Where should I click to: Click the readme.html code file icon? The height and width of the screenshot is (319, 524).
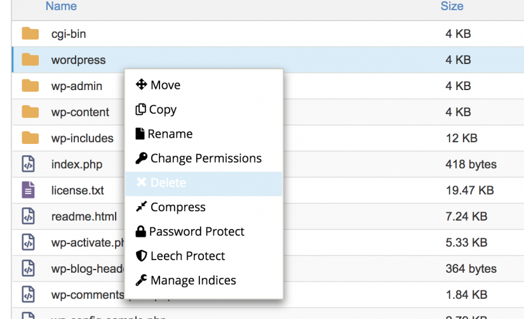pos(28,216)
